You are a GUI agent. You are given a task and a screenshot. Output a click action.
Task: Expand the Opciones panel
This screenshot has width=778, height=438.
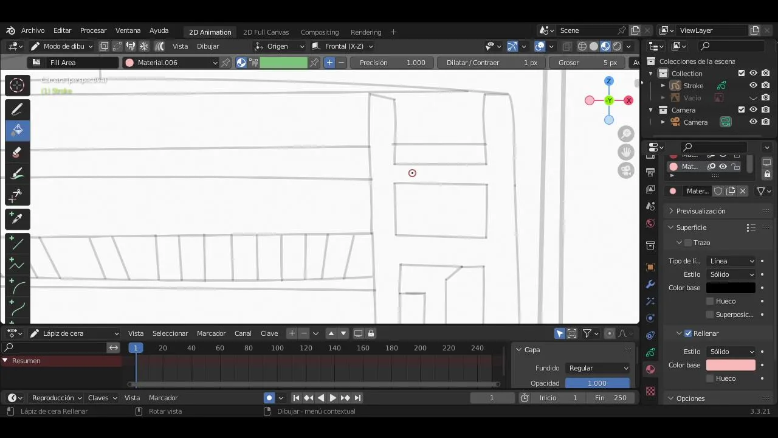pyautogui.click(x=690, y=398)
